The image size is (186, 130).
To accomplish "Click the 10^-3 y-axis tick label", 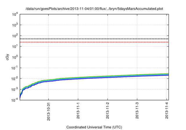I will point(15,89).
